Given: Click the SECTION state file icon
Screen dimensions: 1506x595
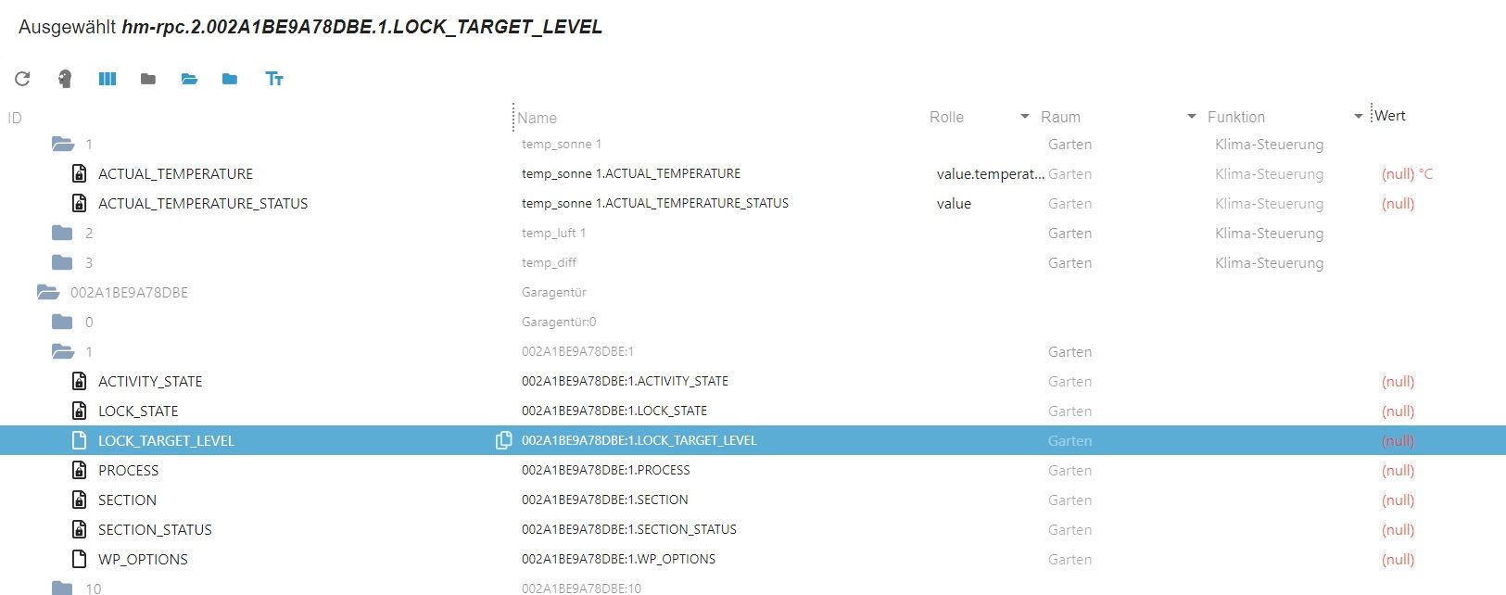Looking at the screenshot, I should point(80,500).
